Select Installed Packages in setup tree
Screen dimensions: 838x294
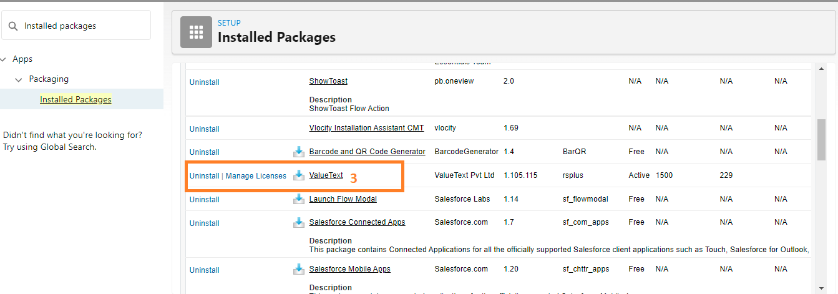(76, 99)
